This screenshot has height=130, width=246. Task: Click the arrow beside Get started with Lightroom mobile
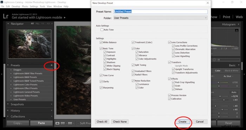[65, 18]
